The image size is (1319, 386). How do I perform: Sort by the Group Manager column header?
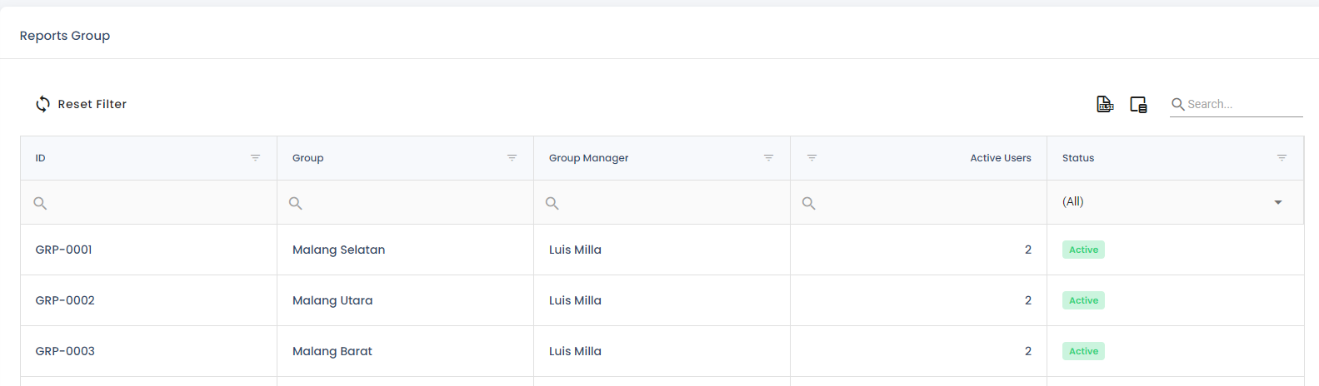pos(589,158)
